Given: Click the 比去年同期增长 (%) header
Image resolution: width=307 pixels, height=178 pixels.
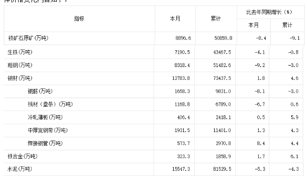Looking at the screenshot, I should (x=269, y=12).
